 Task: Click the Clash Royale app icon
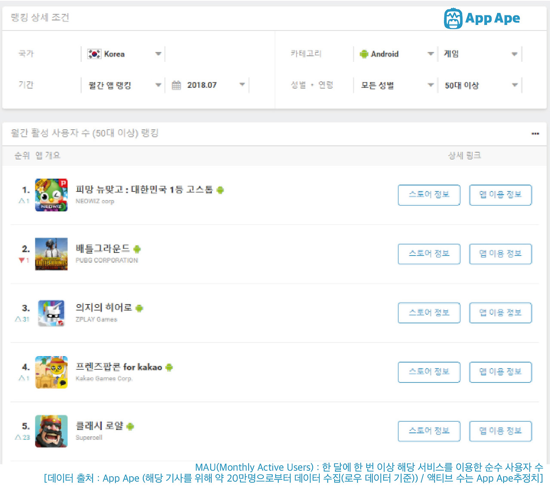51,431
